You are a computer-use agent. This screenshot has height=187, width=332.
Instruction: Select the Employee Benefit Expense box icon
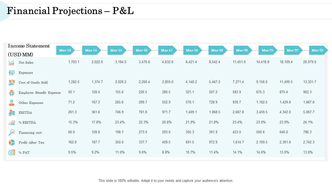(12, 93)
